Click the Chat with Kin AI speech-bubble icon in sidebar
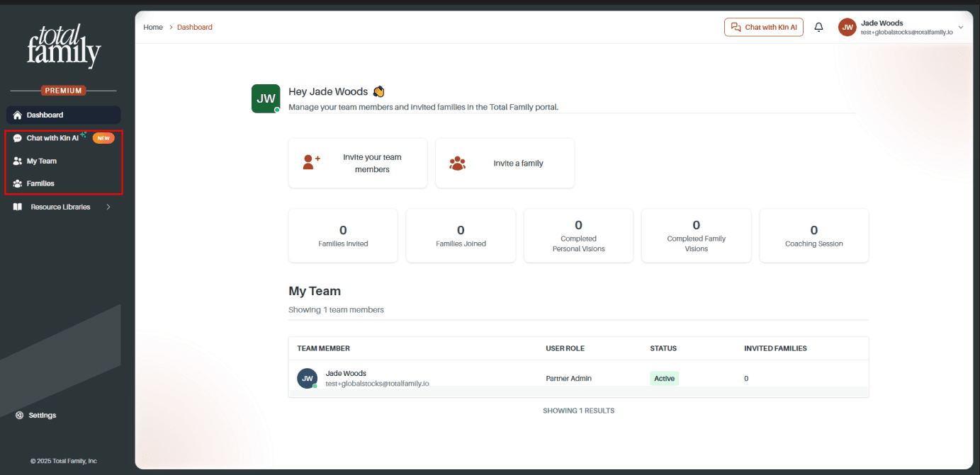Screen dimensions: 980x475 pos(18,138)
